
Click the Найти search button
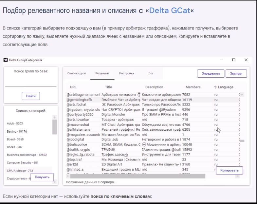31,96
